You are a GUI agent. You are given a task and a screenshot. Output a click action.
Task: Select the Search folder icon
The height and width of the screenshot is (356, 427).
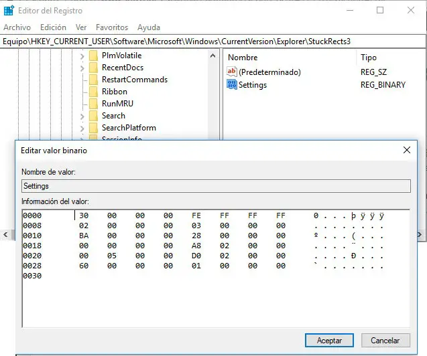pyautogui.click(x=93, y=116)
